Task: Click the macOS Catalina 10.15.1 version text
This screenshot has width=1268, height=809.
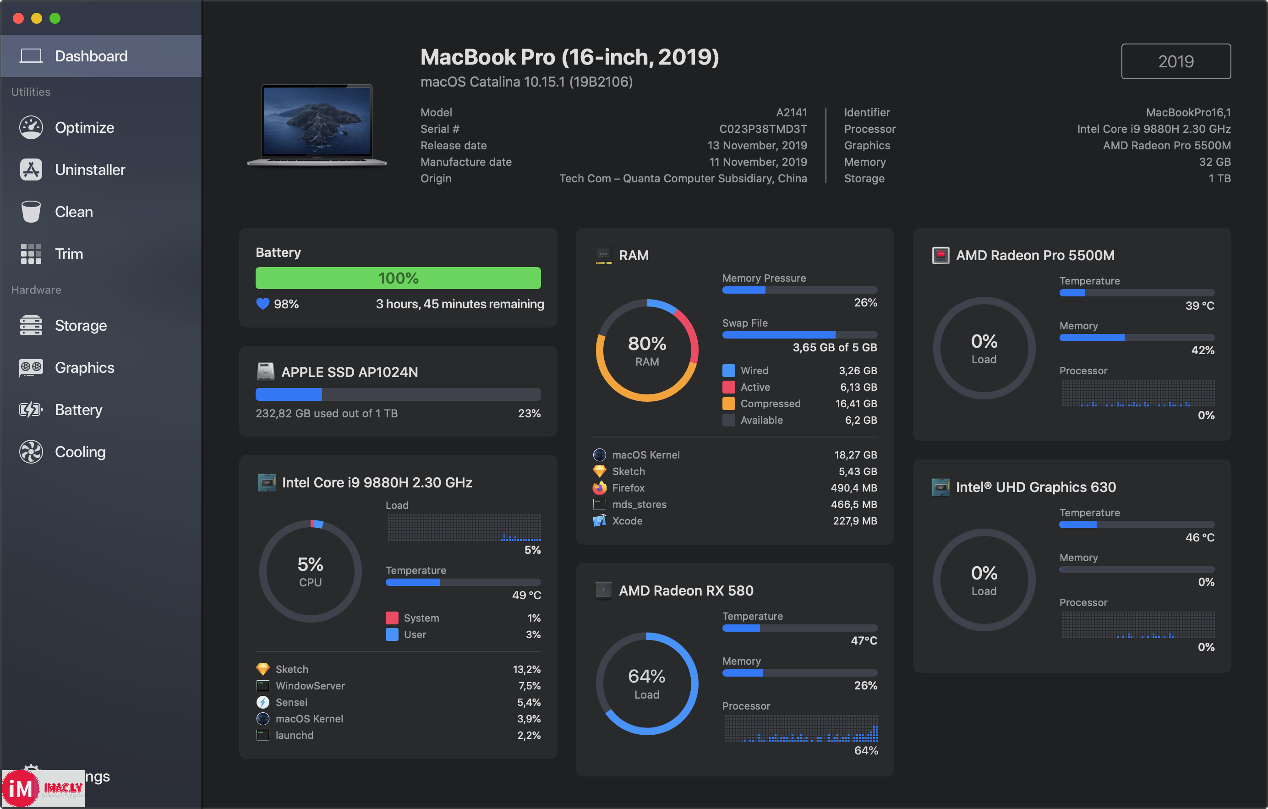Action: click(x=527, y=82)
